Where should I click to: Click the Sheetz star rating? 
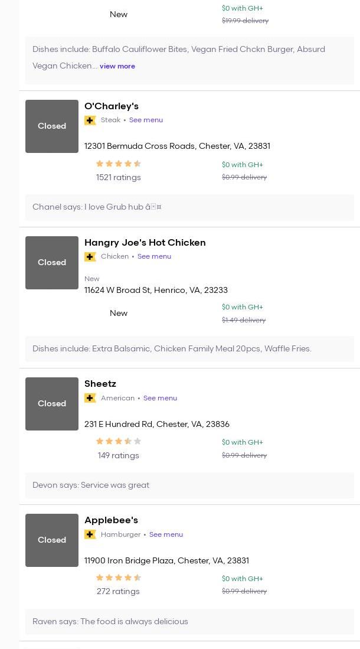(x=119, y=441)
